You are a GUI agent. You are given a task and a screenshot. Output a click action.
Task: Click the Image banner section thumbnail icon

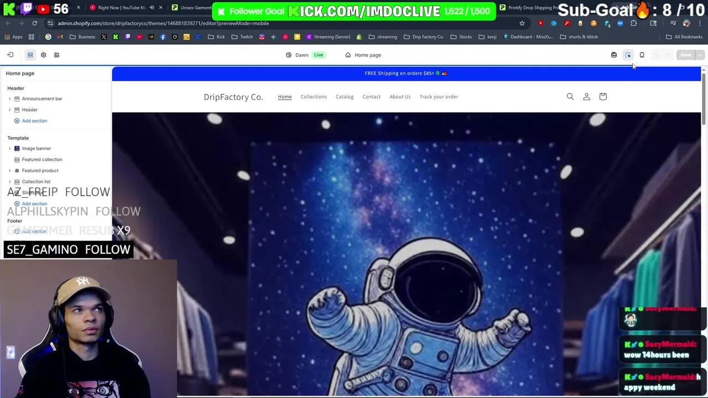point(17,148)
